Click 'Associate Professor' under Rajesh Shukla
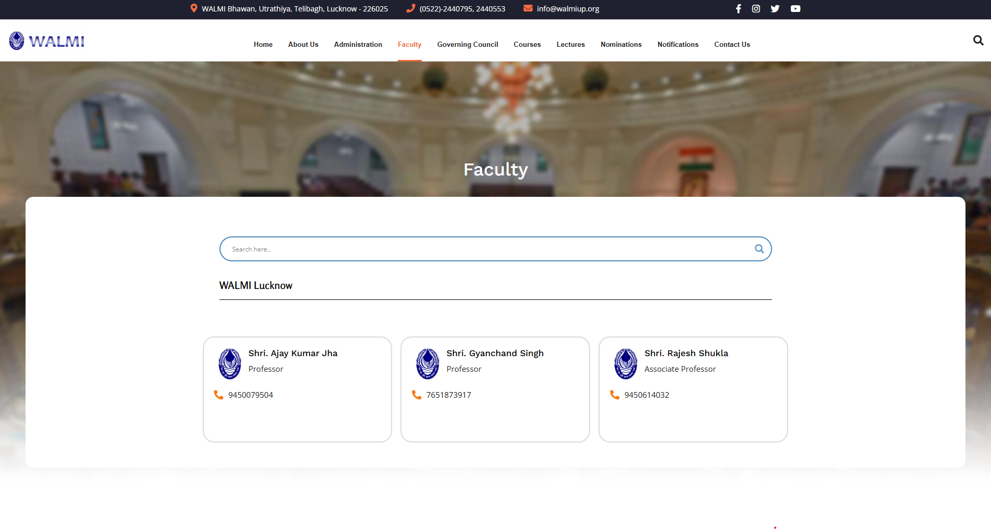This screenshot has height=529, width=991. click(680, 369)
